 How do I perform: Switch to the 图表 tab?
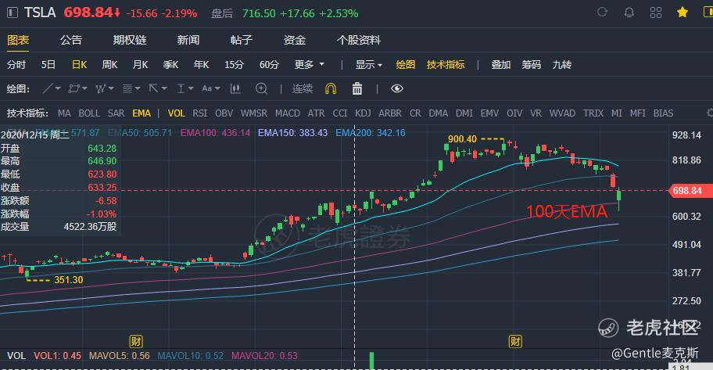click(18, 40)
